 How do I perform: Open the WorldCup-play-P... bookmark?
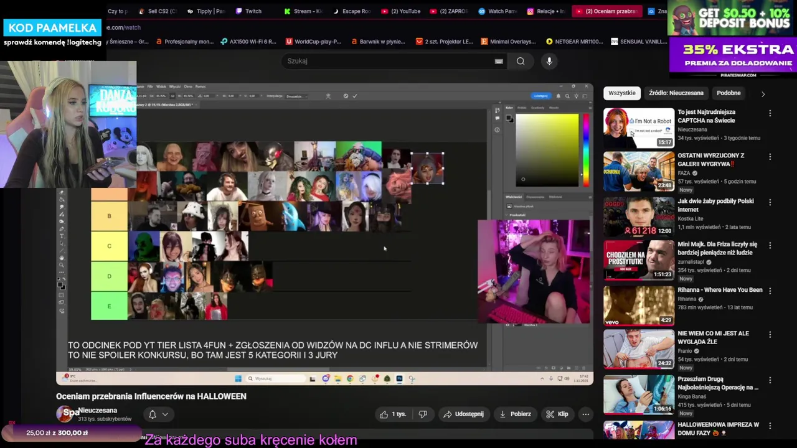[313, 42]
